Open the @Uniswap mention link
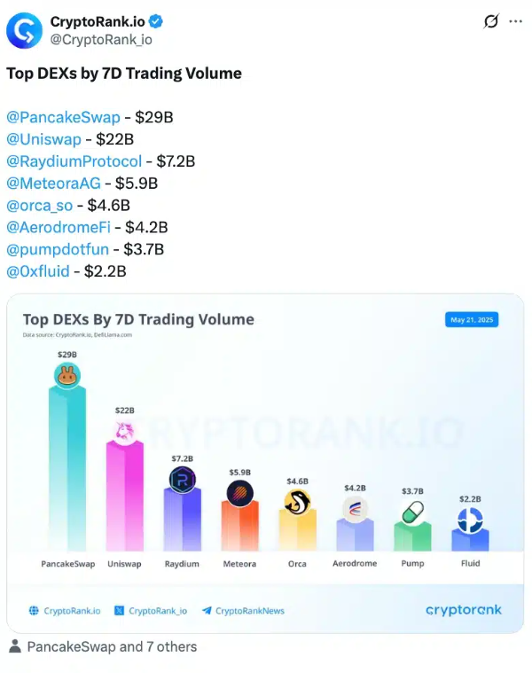 click(43, 139)
